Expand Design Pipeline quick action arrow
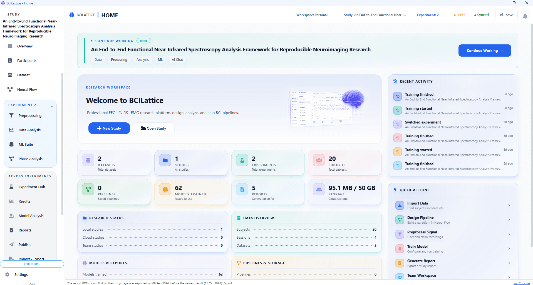 coord(509,220)
